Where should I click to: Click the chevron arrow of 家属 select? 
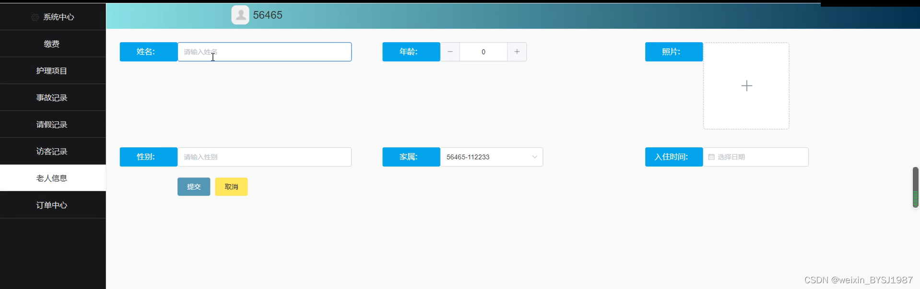(x=534, y=157)
